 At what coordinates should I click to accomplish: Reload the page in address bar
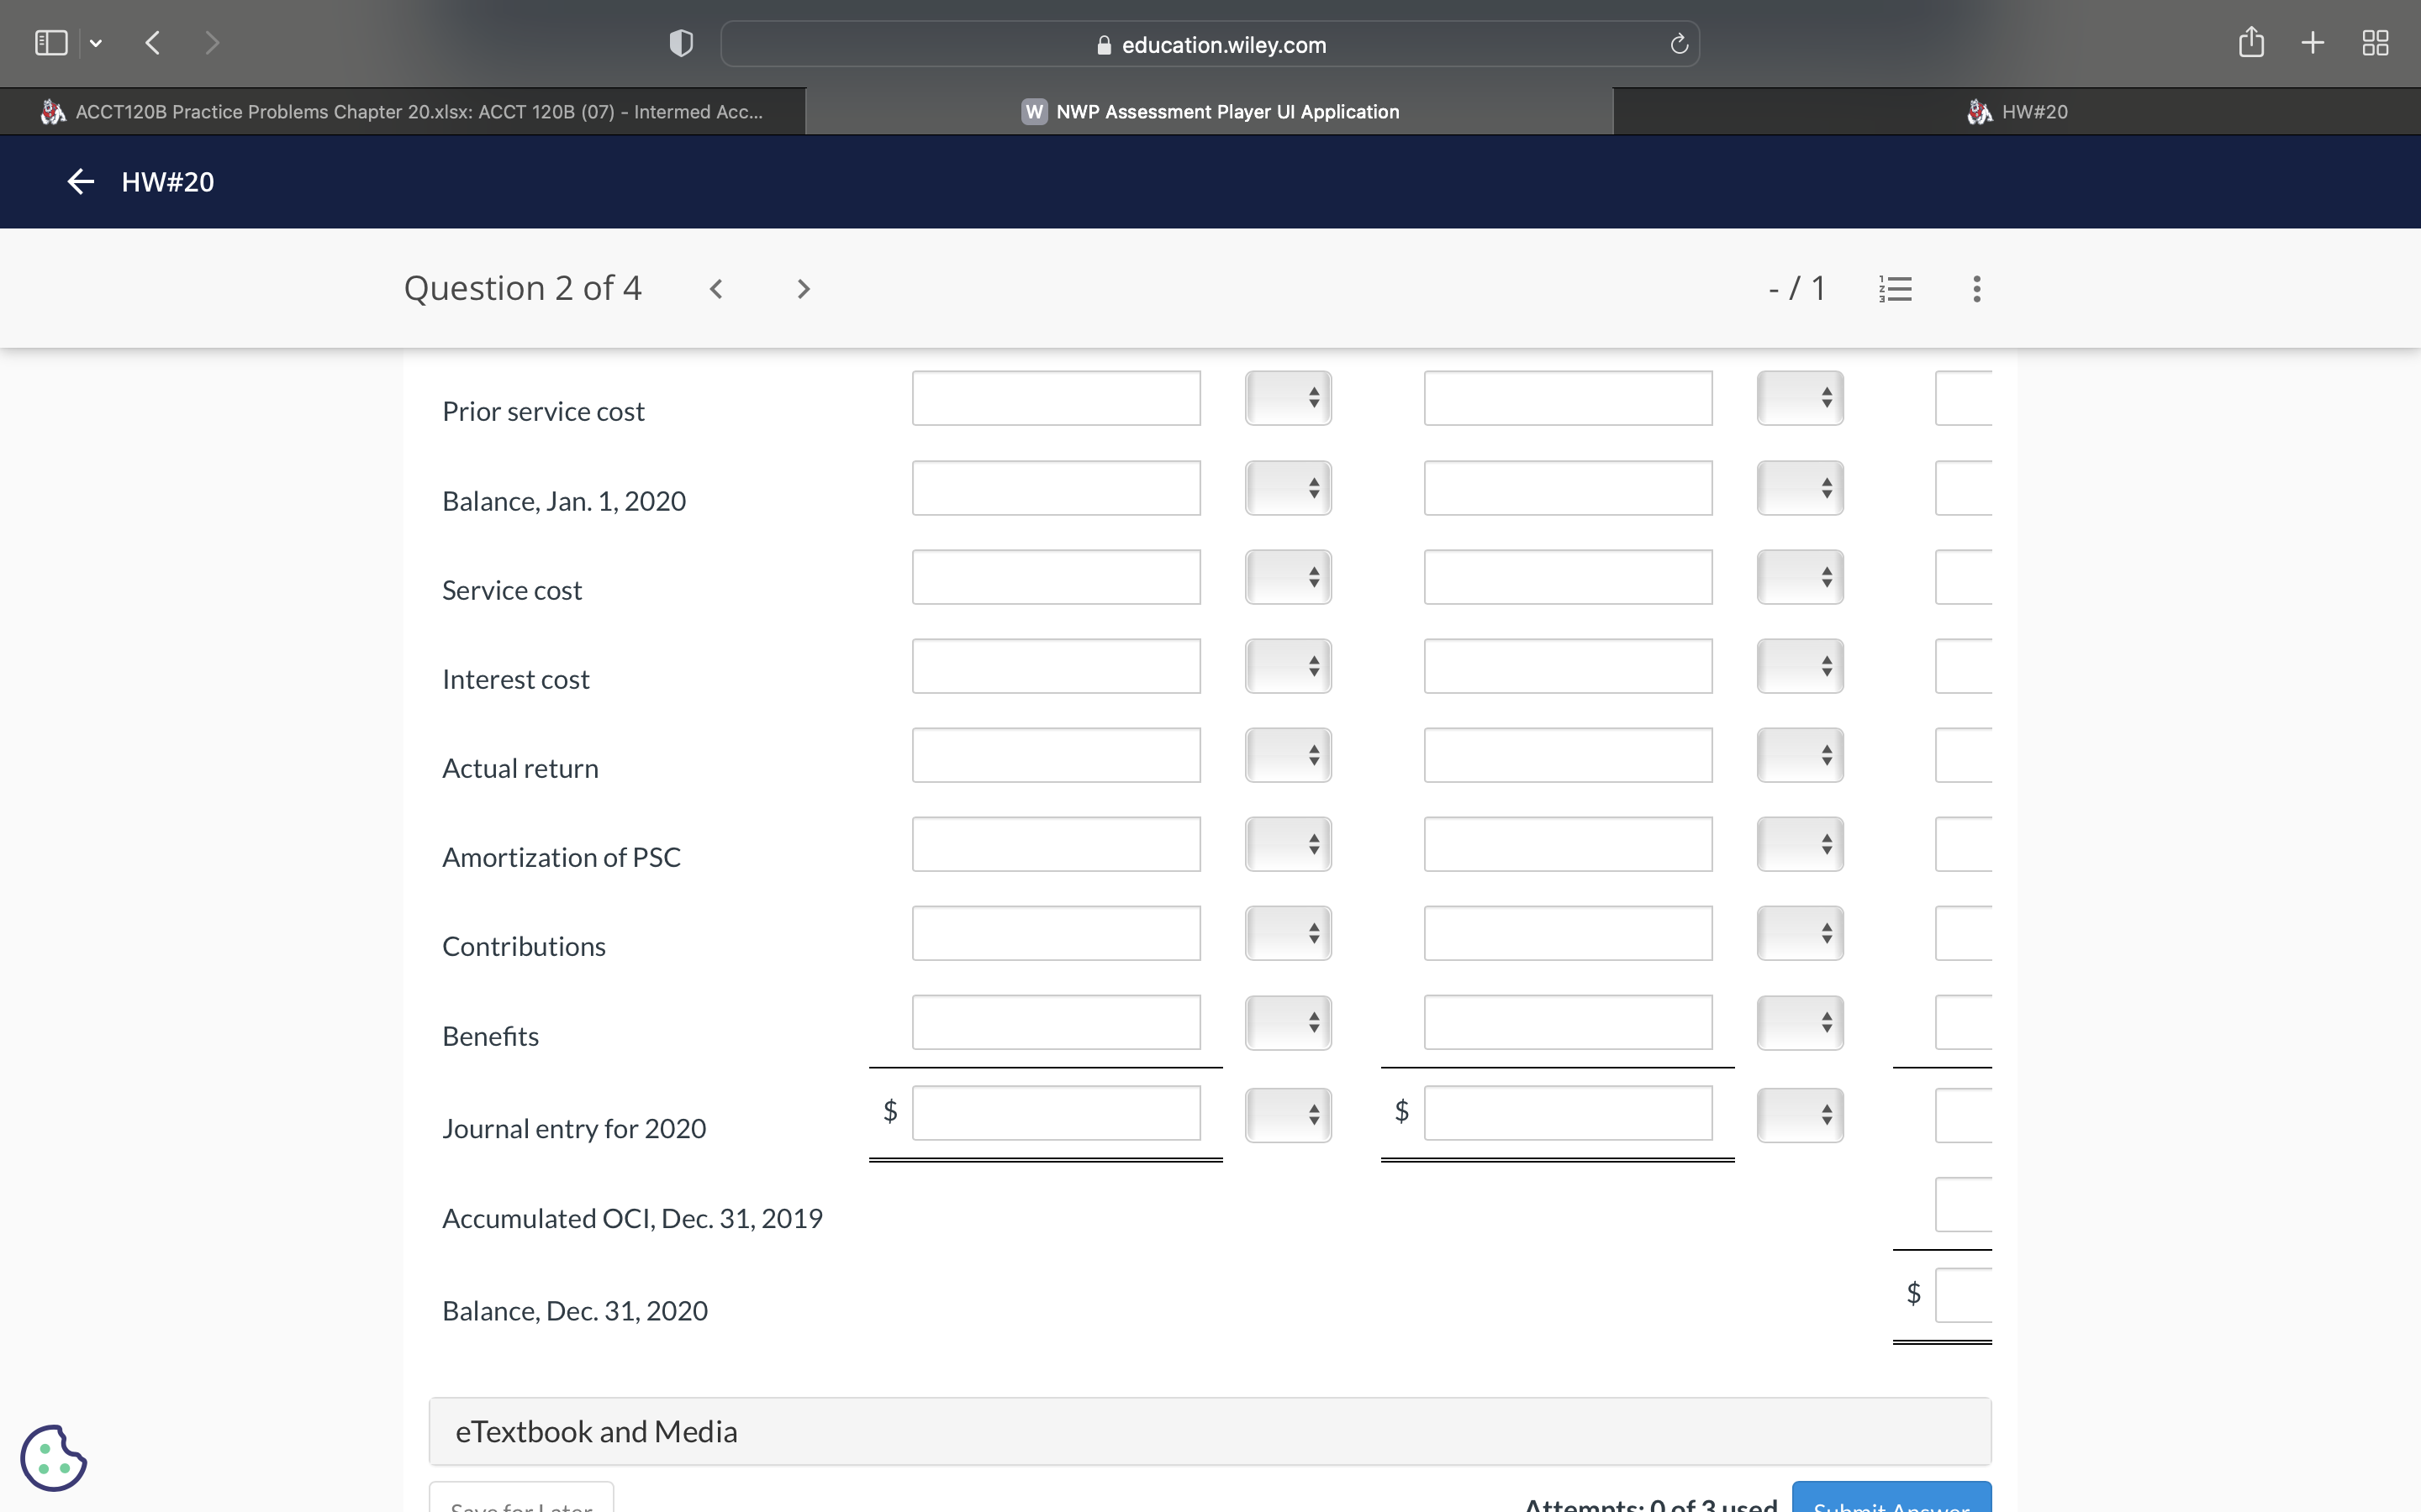pos(1679,44)
